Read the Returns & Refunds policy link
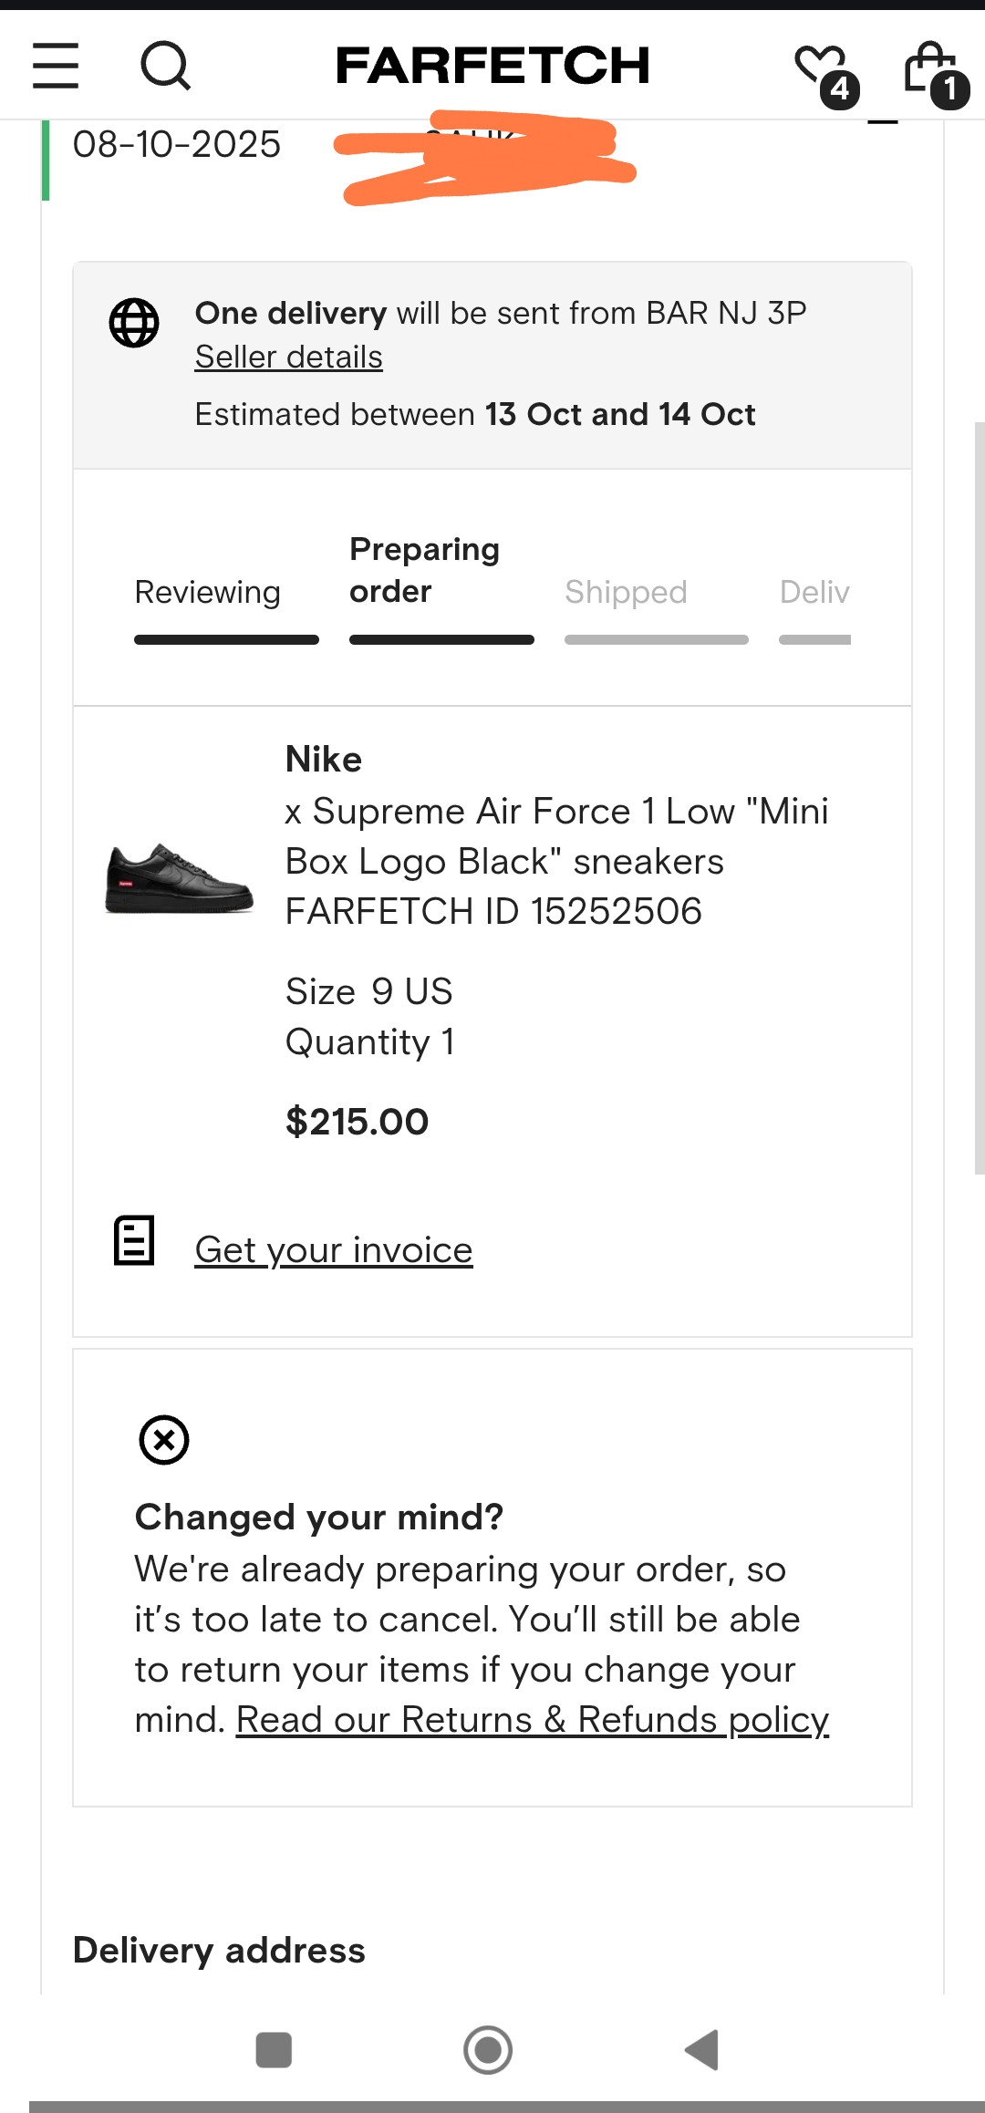 click(533, 1721)
